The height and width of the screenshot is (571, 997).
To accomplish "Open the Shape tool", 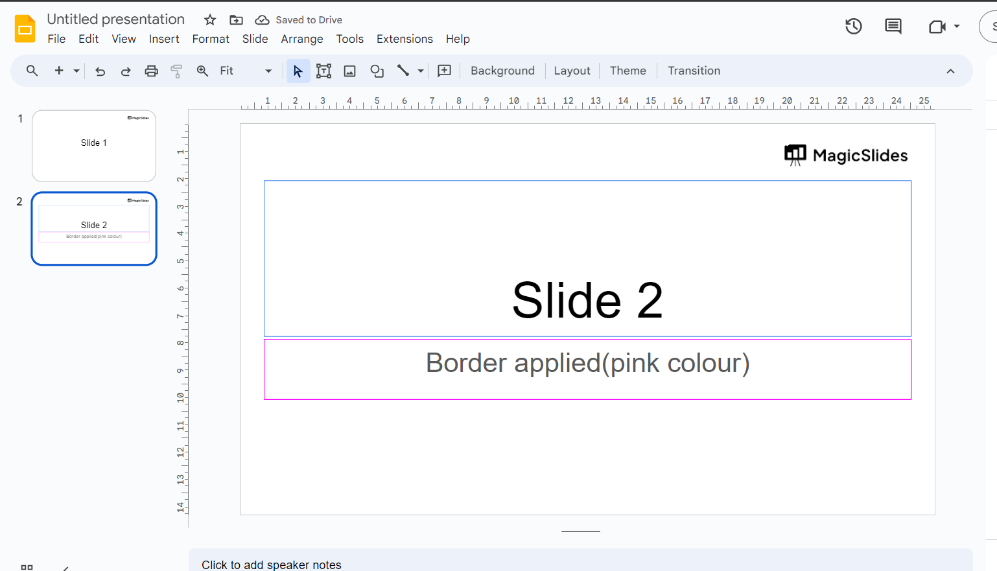I will pyautogui.click(x=377, y=71).
